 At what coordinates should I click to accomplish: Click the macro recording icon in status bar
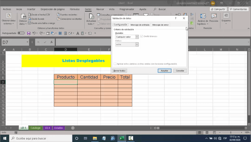pos(16,133)
